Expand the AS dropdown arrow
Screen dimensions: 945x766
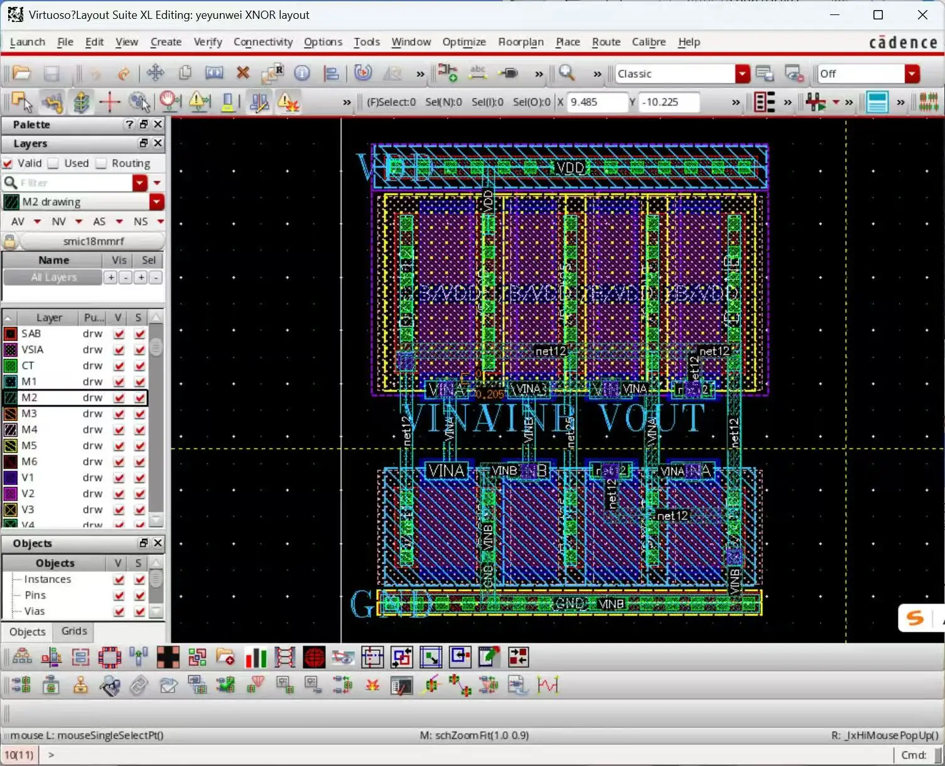119,221
